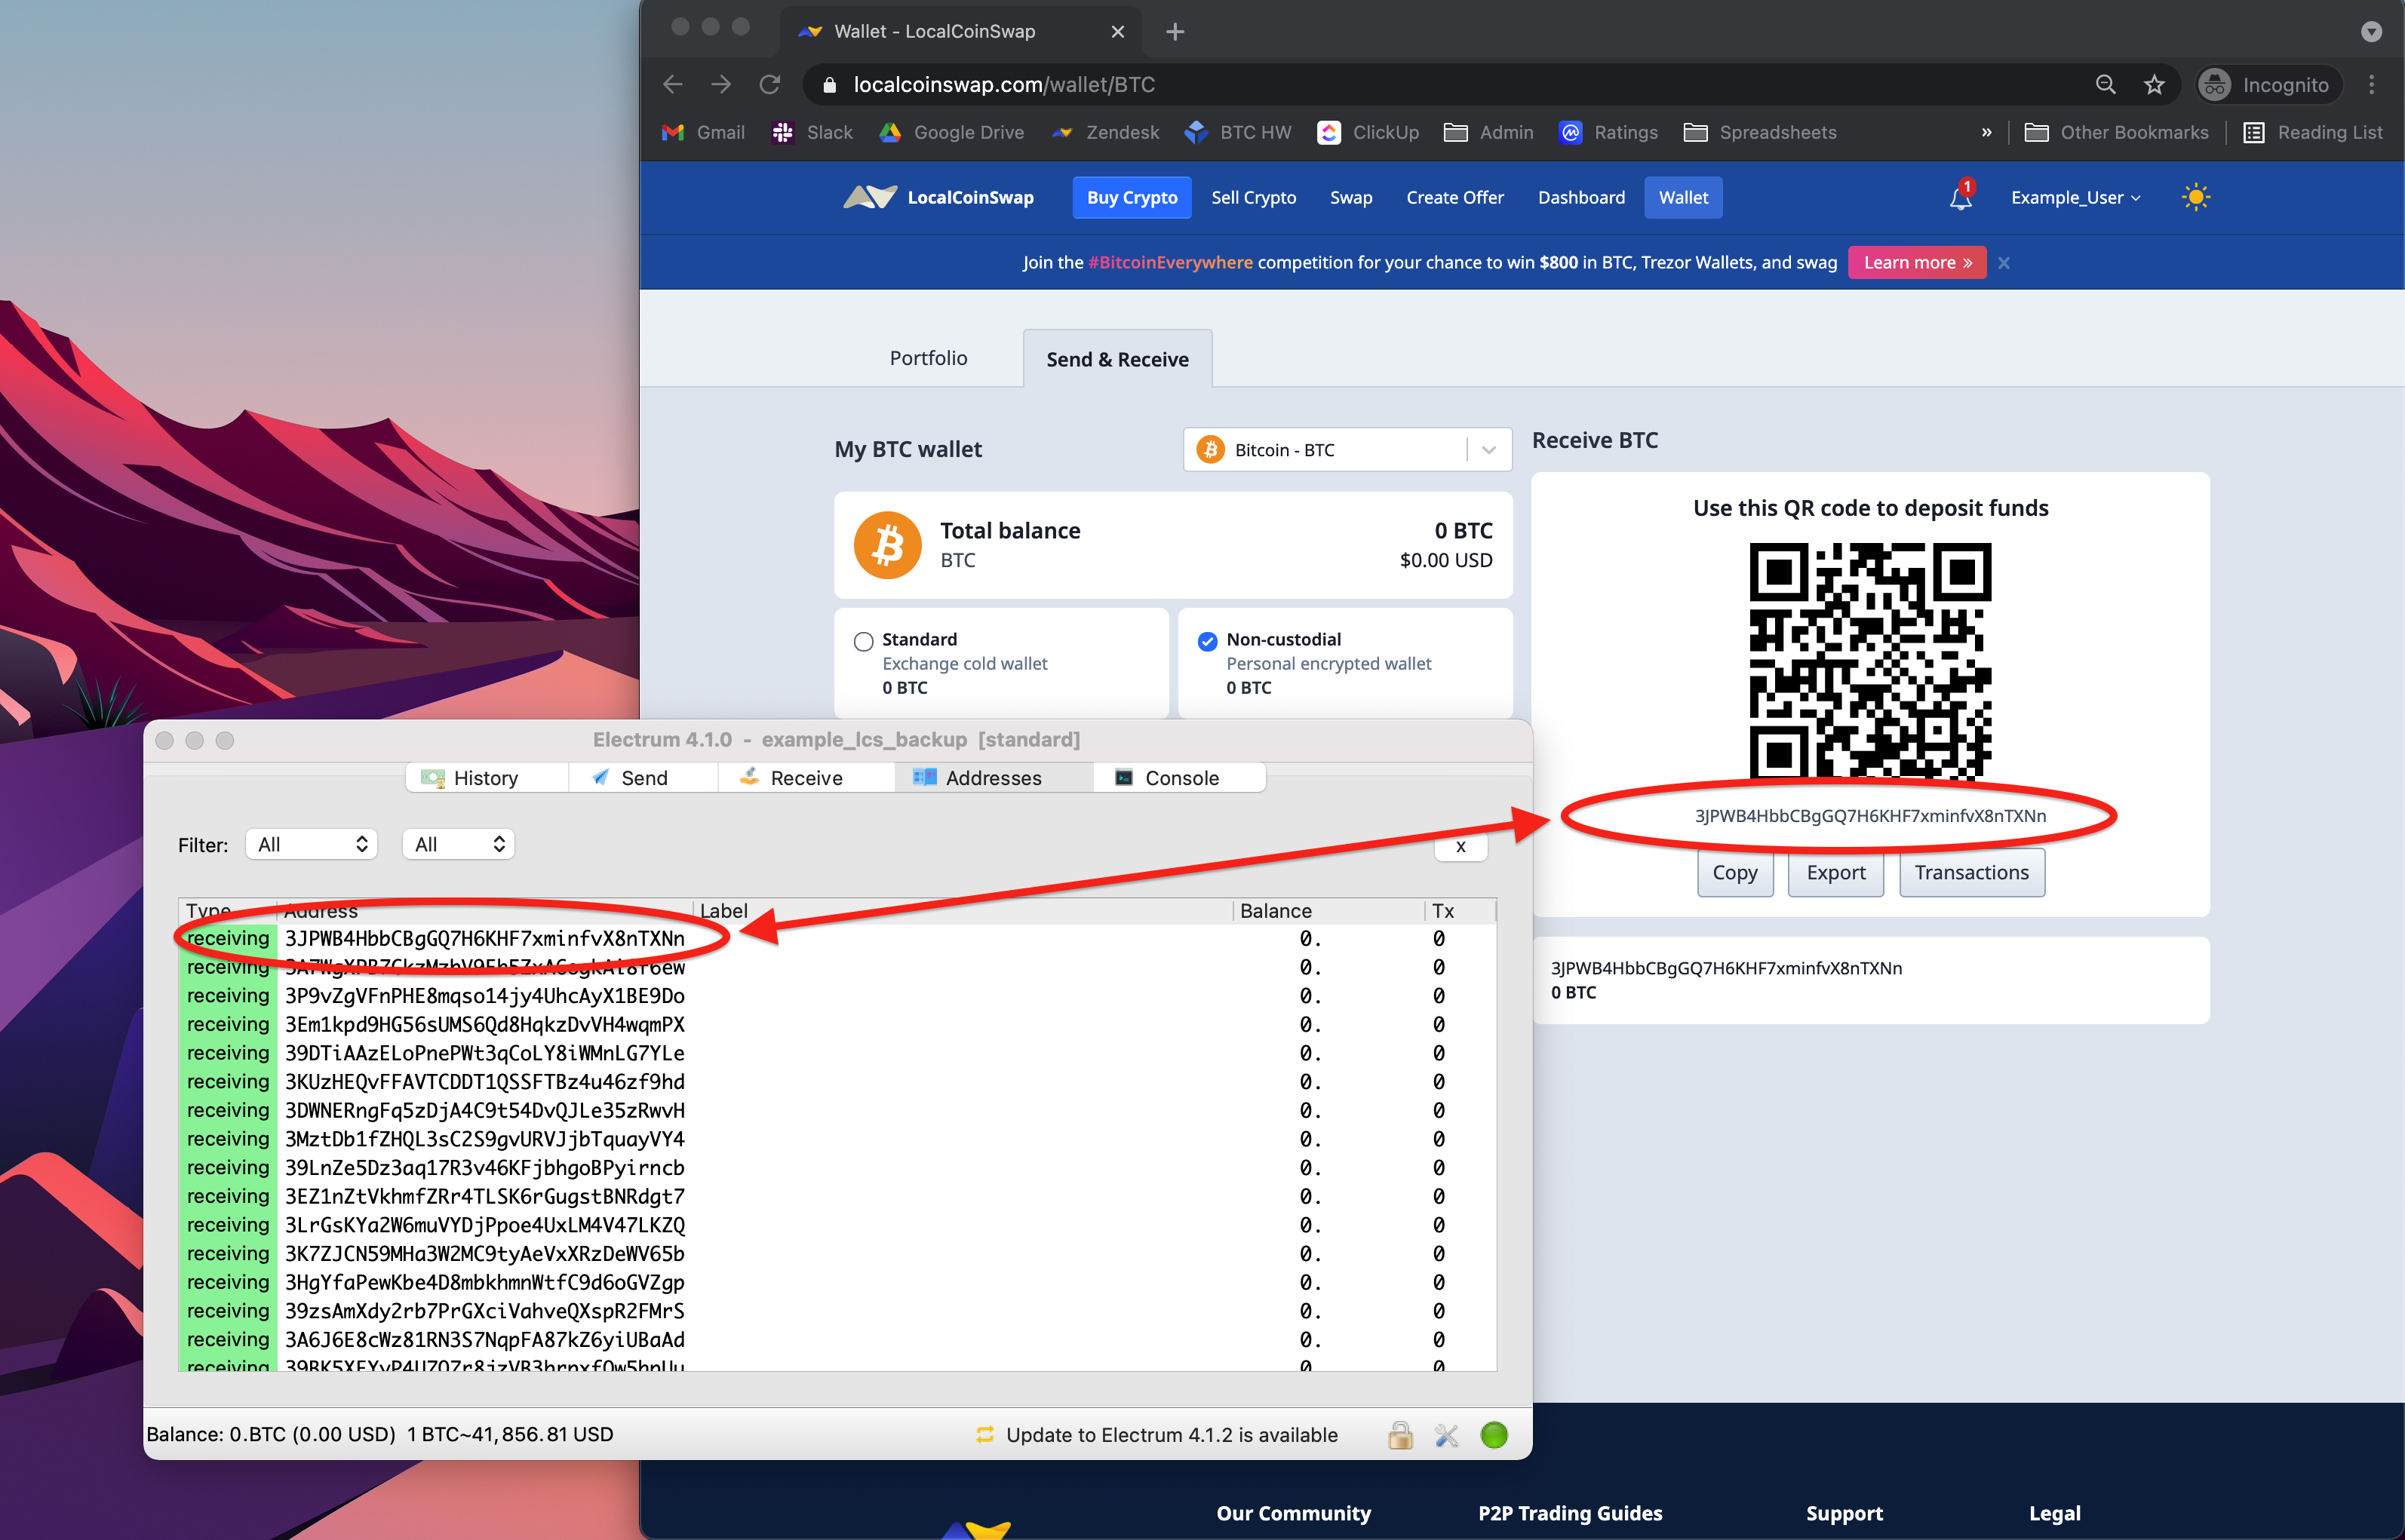Screen dimensions: 2405x1540
Task: Open the Swap page
Action: click(1351, 197)
